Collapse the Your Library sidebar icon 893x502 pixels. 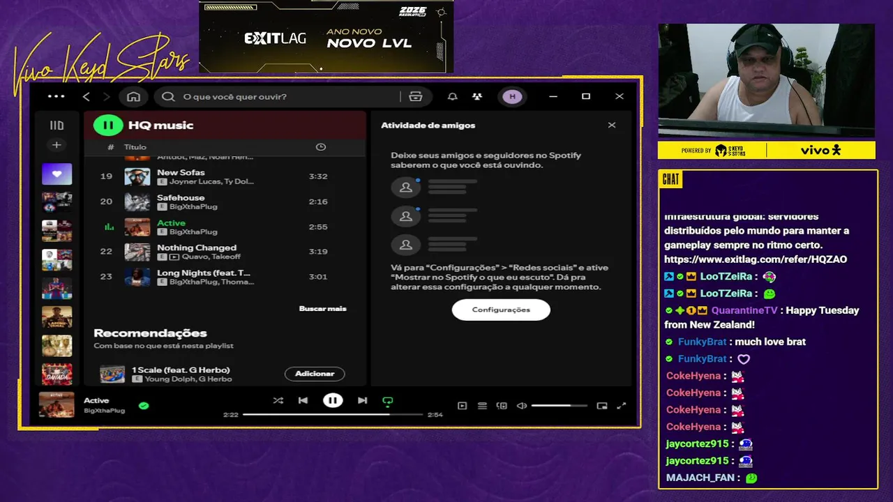click(x=57, y=125)
